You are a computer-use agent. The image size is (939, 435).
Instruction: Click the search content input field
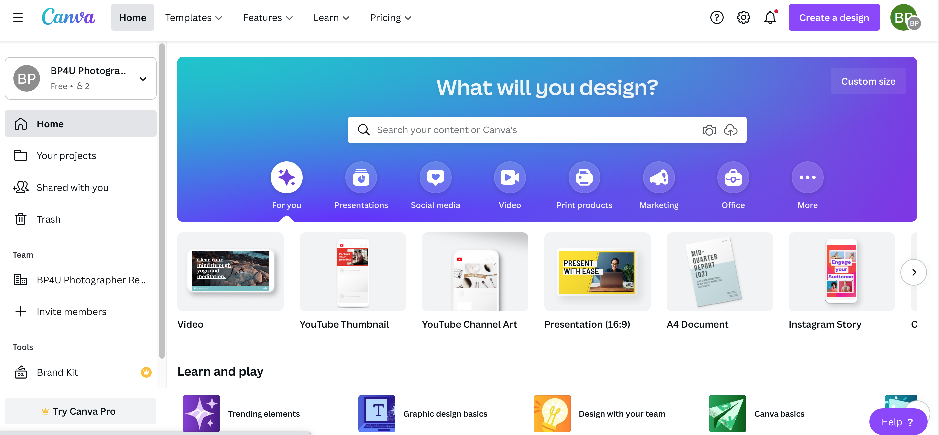(x=547, y=130)
